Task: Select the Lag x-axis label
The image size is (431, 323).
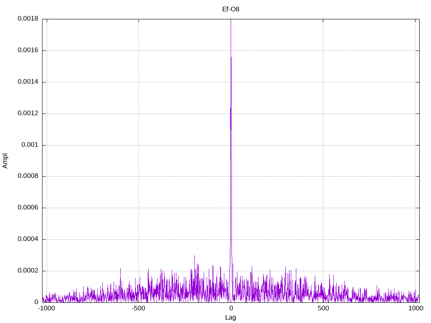Action: [230, 318]
